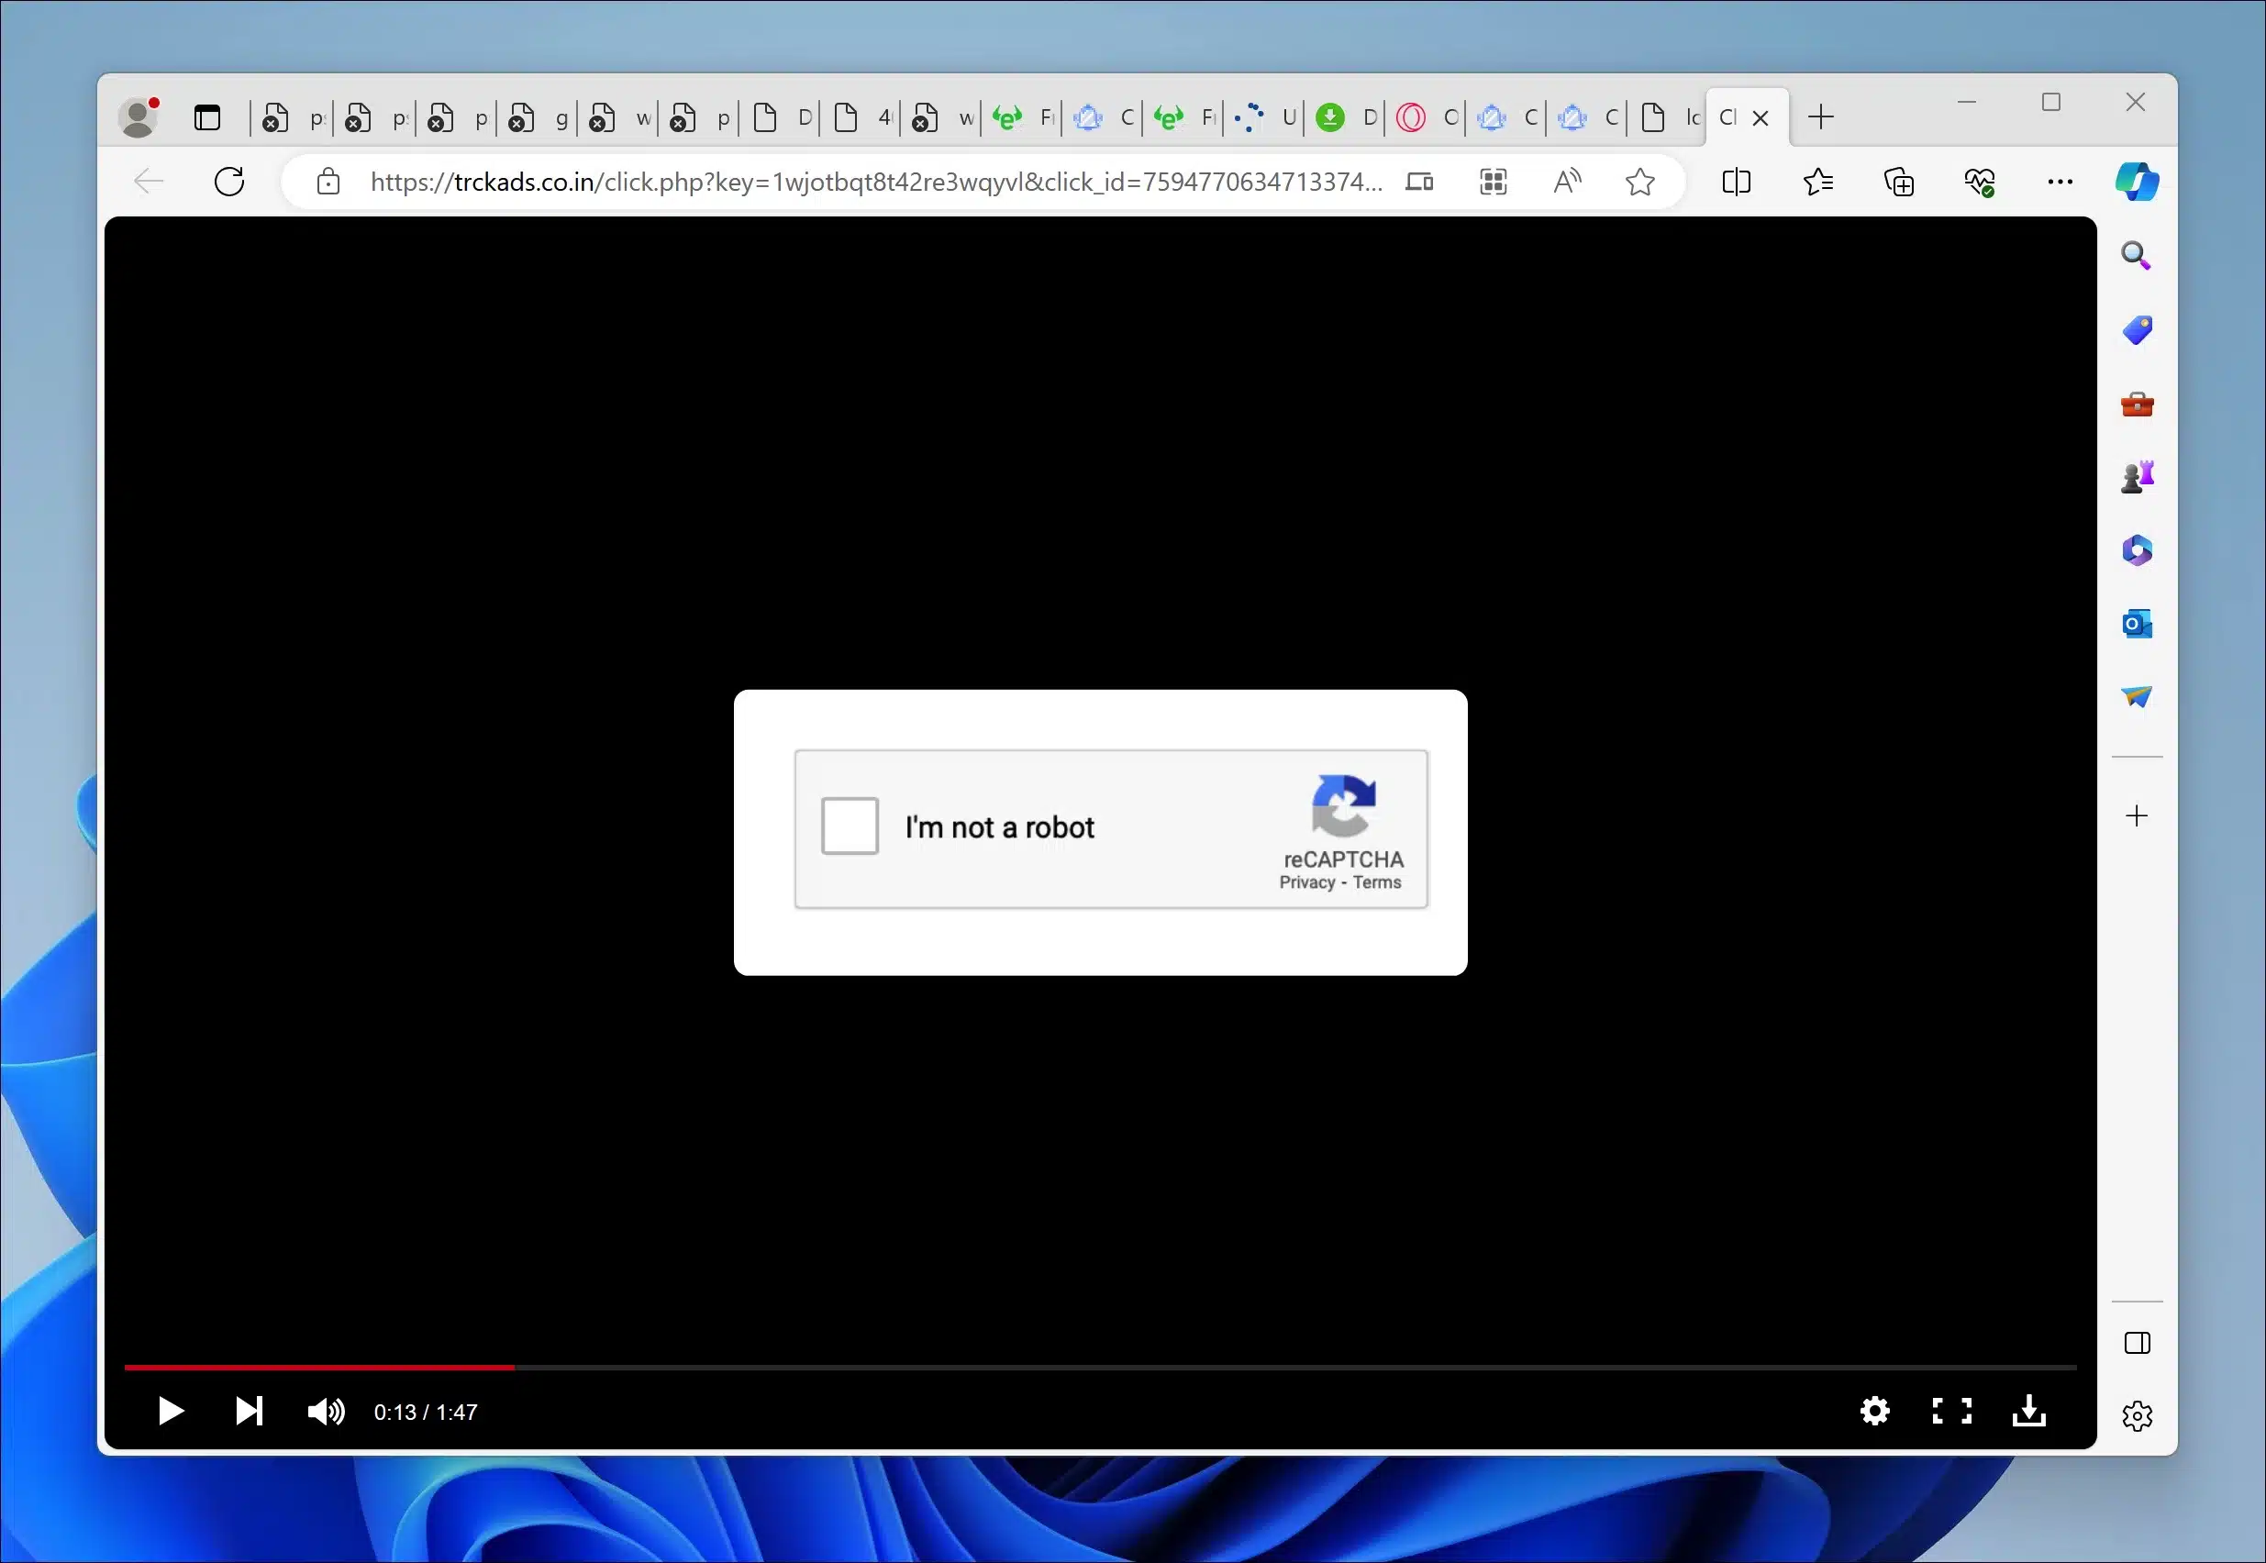Open sidebar Outlook
The height and width of the screenshot is (1563, 2266).
[2136, 624]
